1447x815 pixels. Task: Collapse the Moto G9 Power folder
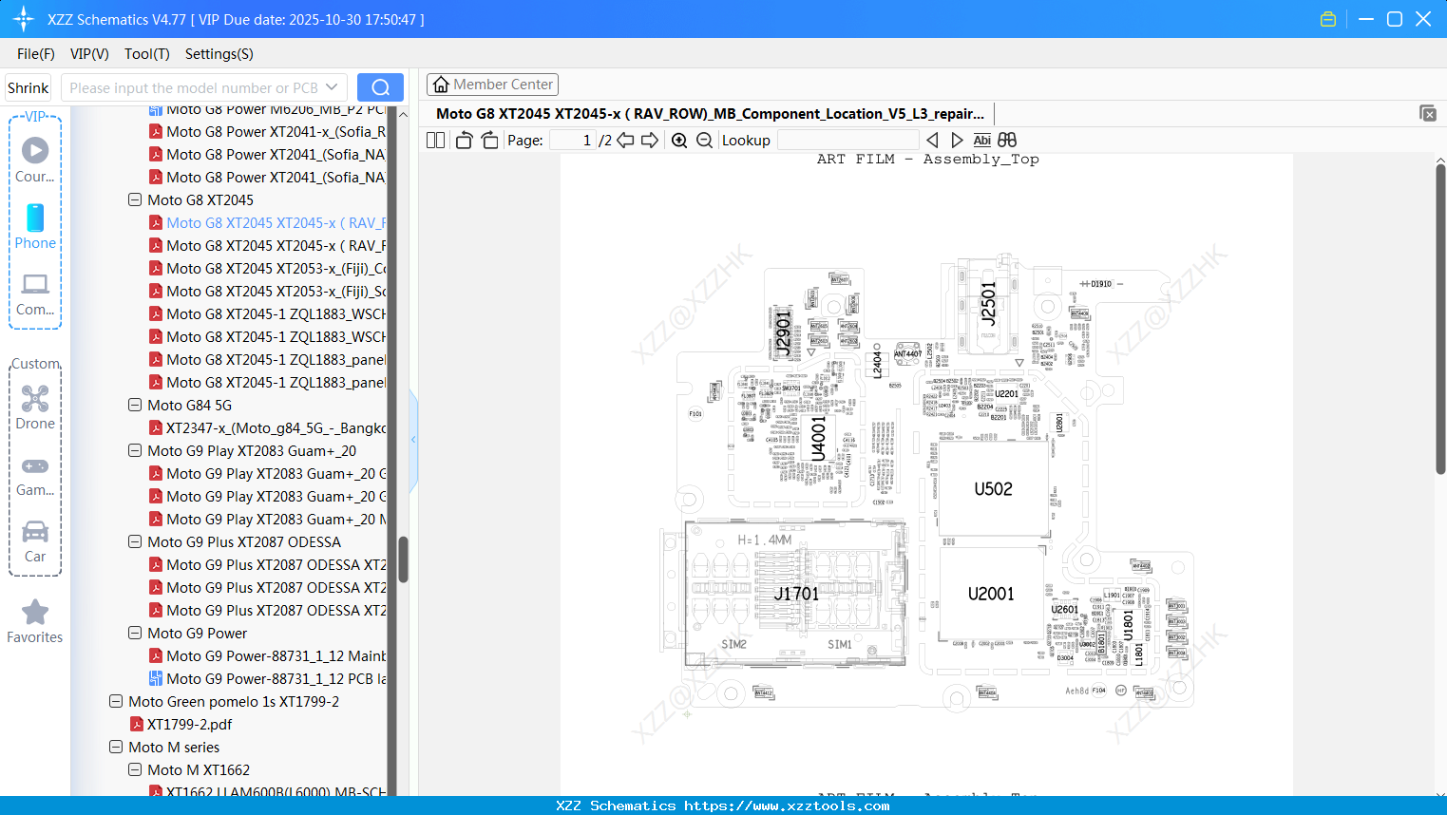click(x=135, y=633)
